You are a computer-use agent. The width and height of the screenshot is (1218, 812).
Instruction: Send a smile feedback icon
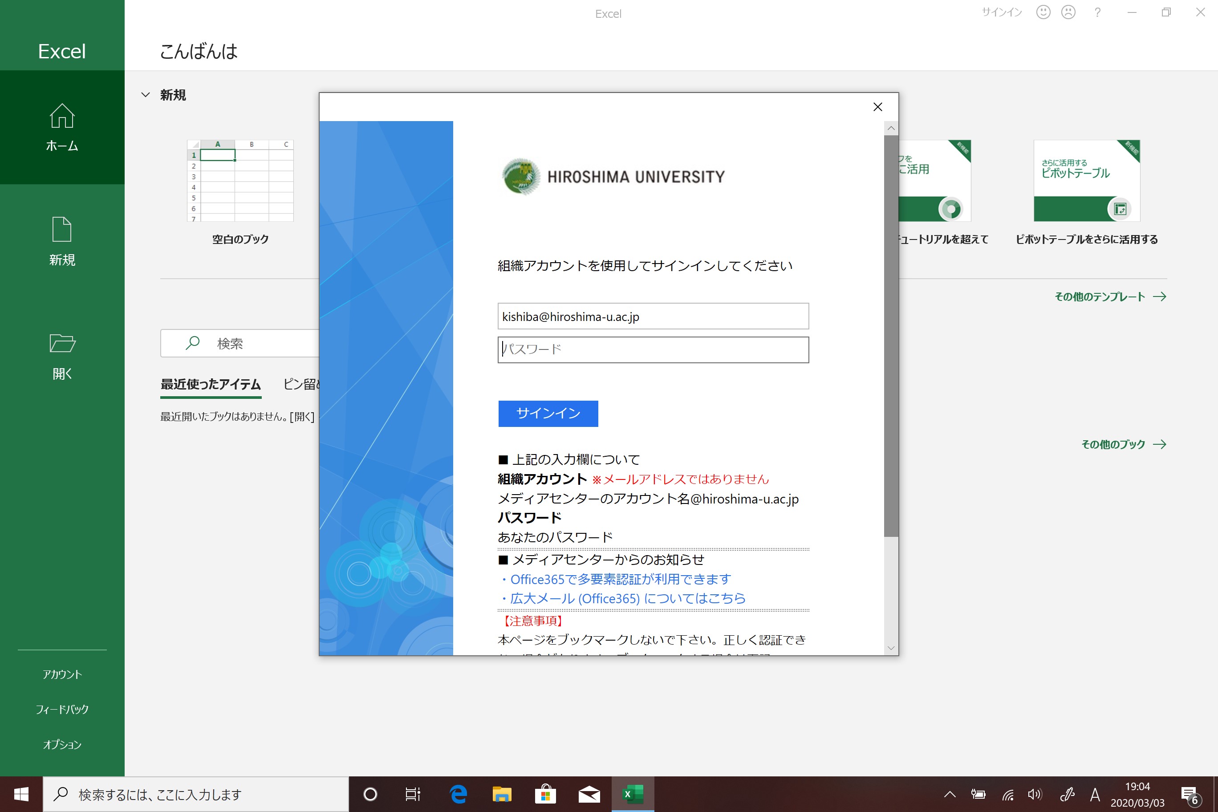(x=1043, y=12)
